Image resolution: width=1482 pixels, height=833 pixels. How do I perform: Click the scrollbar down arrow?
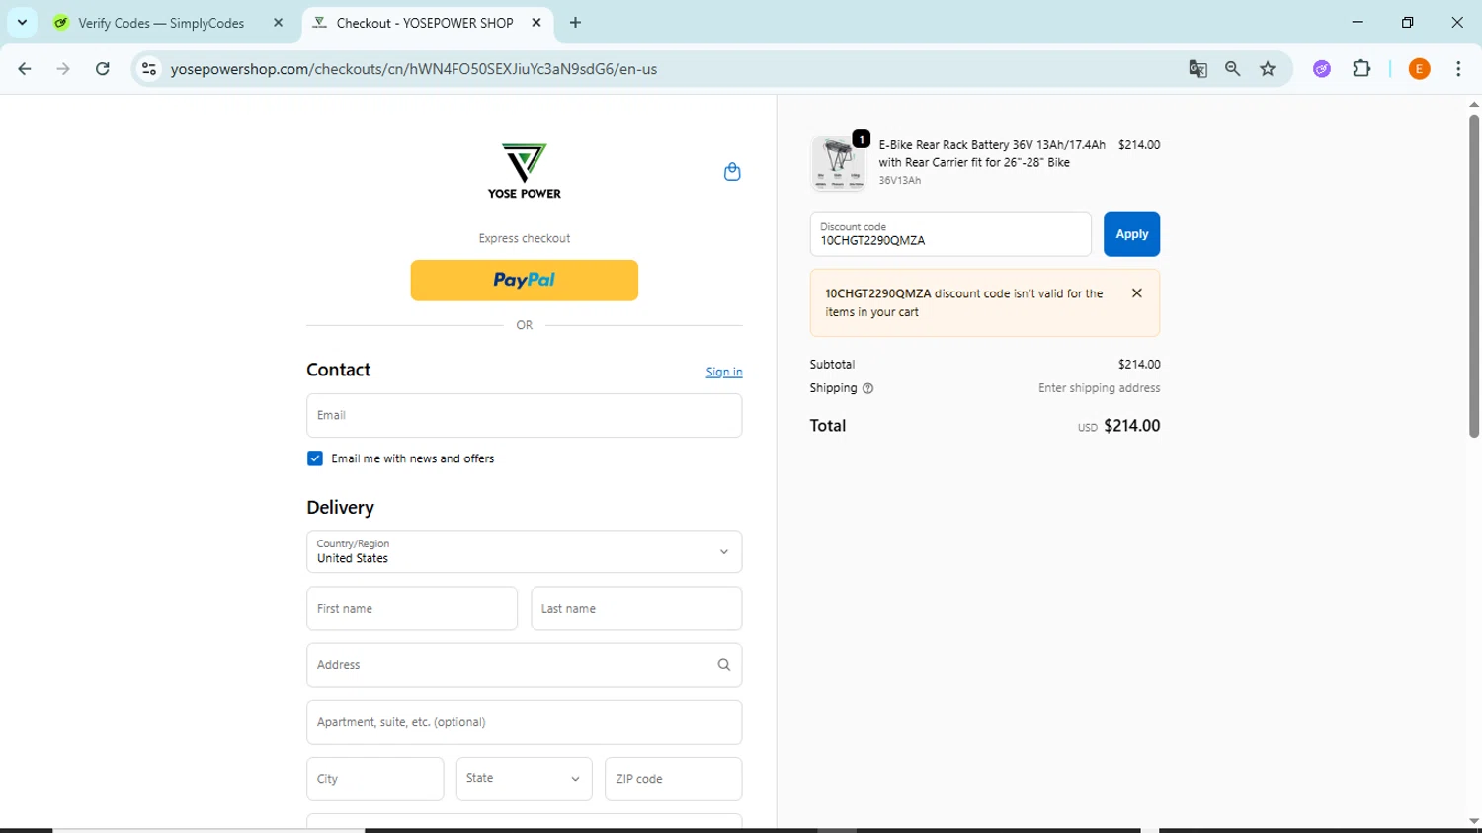point(1474,822)
